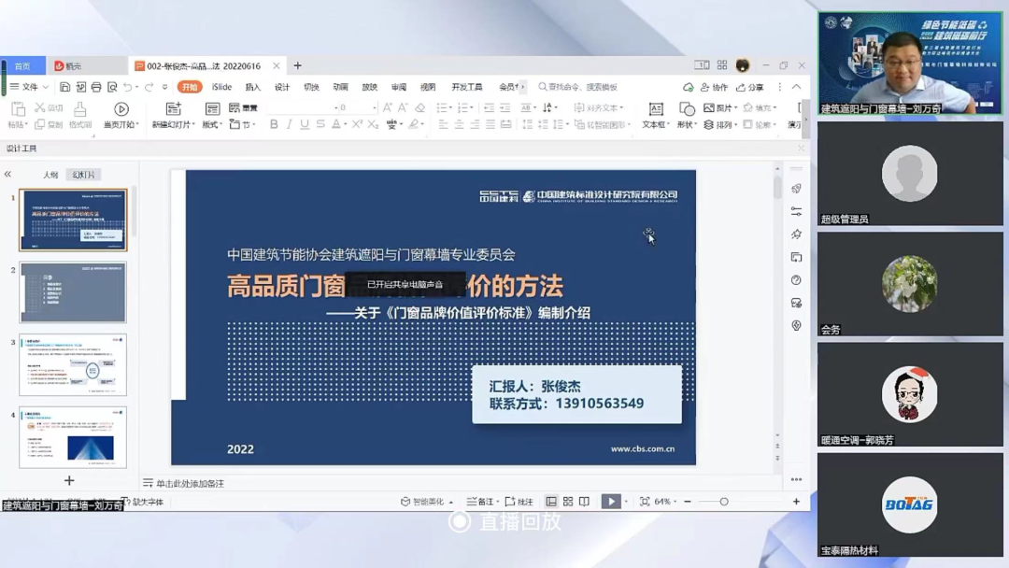The image size is (1009, 568).
Task: Add a comment using the 批注 icon
Action: 519,501
